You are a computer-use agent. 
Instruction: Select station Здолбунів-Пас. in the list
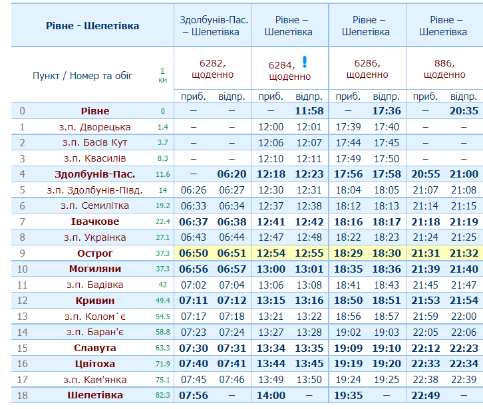coord(95,174)
